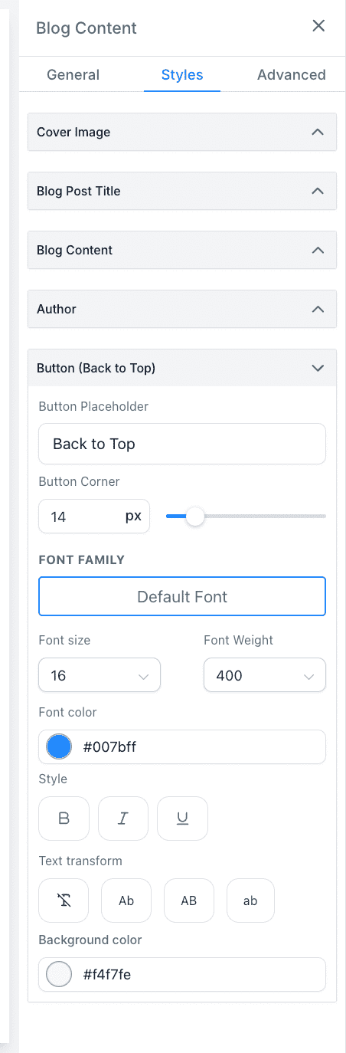Choose lowercase 'ab' text transform
The image size is (346, 1053).
250,900
